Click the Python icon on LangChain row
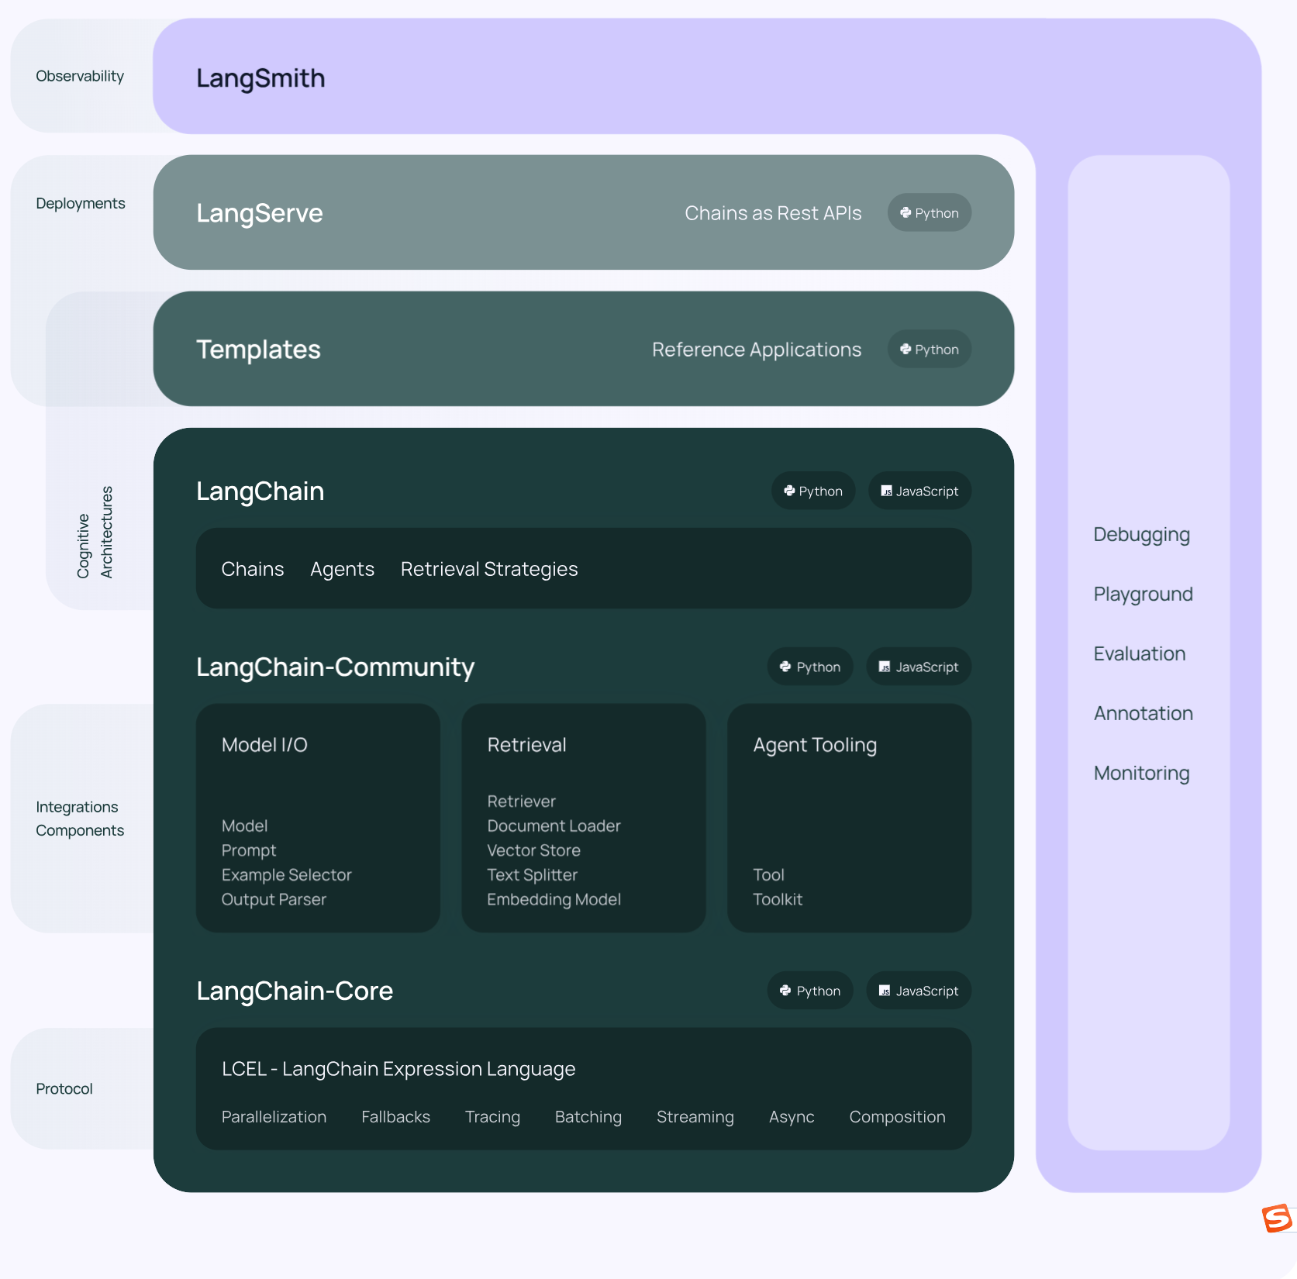1297x1279 pixels. click(x=812, y=491)
